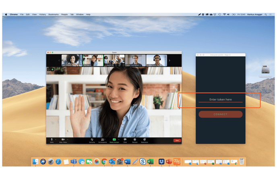Open Dropbox from the dock
Screen dimensions: 277x185
[x=161, y=162]
